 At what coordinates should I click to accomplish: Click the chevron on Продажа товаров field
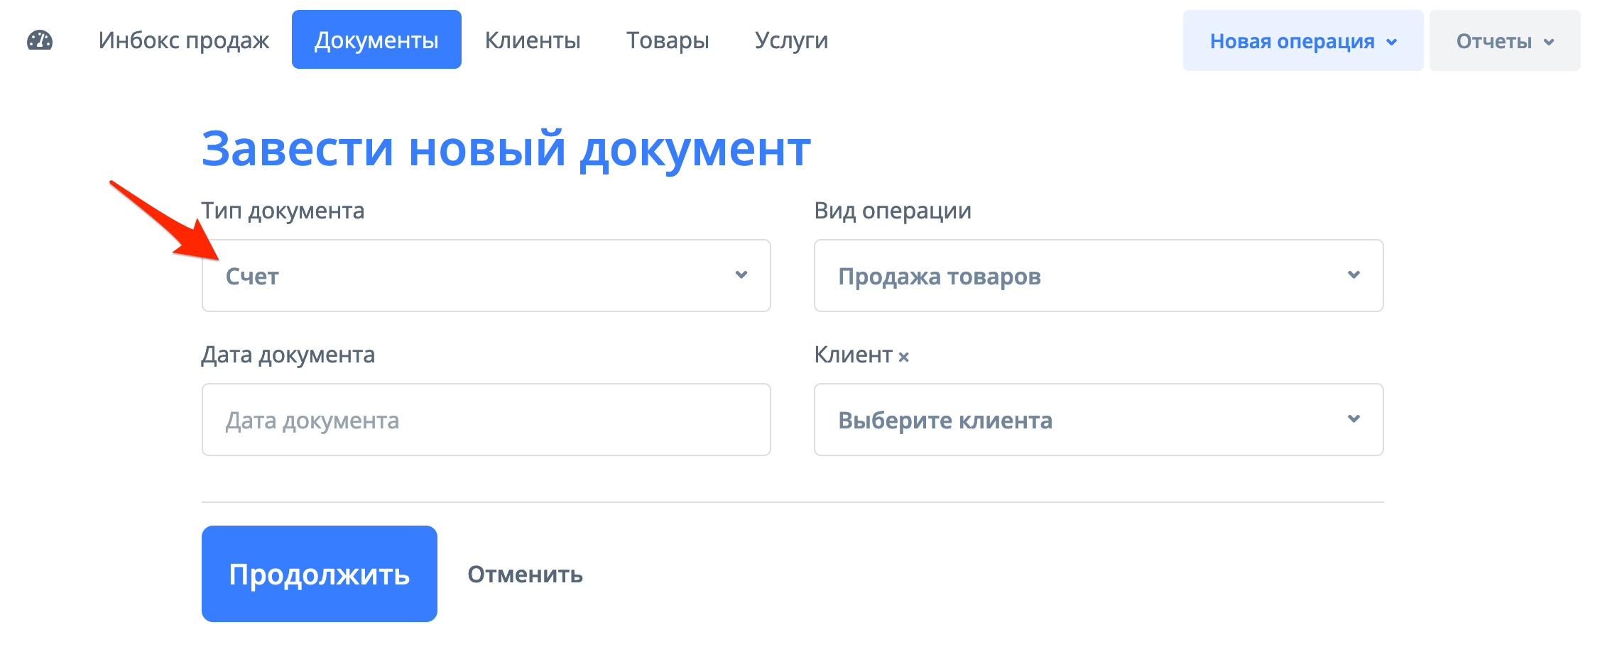pos(1354,276)
